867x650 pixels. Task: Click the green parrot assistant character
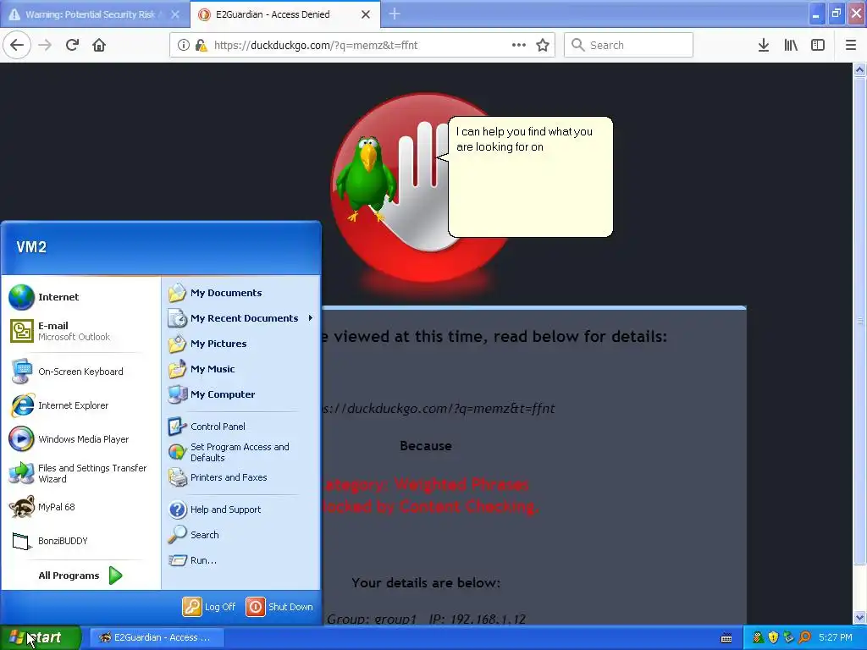366,178
